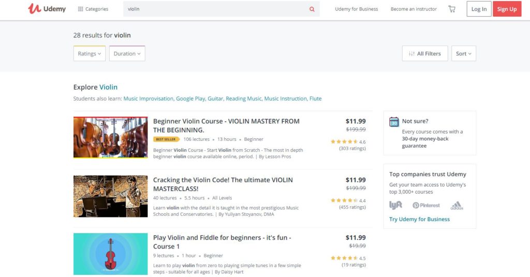Click the Log In button
This screenshot has height=277, width=530.
[479, 9]
